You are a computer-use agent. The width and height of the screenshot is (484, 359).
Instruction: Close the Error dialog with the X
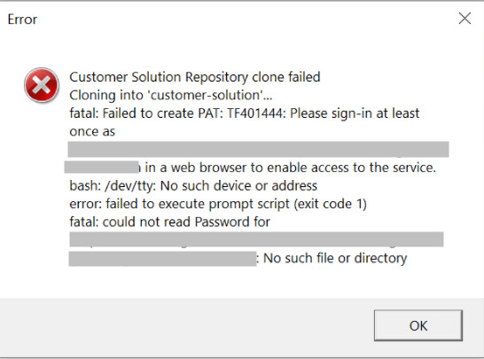[464, 19]
